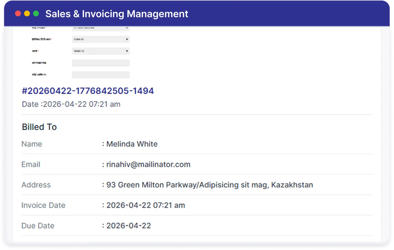This screenshot has height=250, width=394.
Task: Click the Due Date value 2026-04-22
Action: pos(129,226)
